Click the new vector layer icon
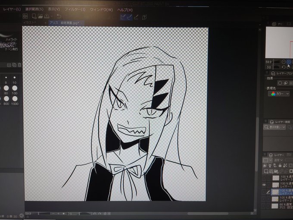This screenshot has width=293, height=220. point(271,171)
